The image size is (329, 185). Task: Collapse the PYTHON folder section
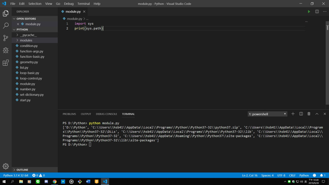(35, 30)
